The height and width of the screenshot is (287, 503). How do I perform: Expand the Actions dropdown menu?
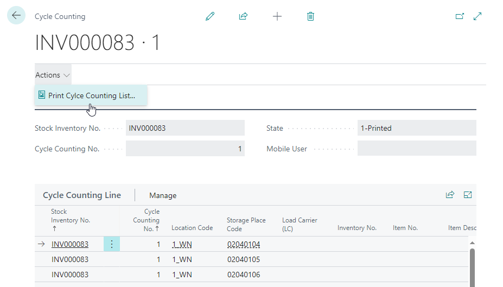point(53,75)
